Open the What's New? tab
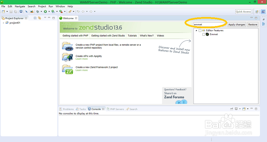267x142 pixels. point(147,36)
